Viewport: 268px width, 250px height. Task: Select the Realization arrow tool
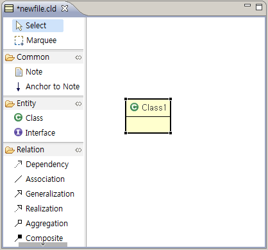click(38, 209)
